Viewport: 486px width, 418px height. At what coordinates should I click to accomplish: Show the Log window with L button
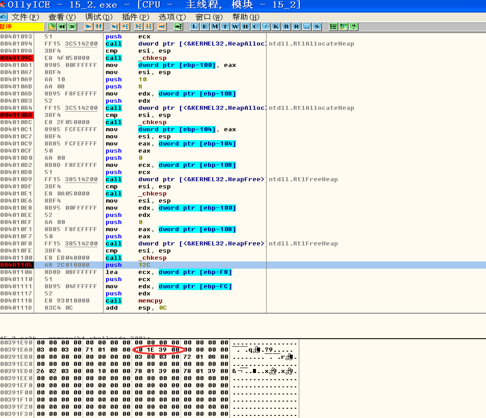point(194,27)
